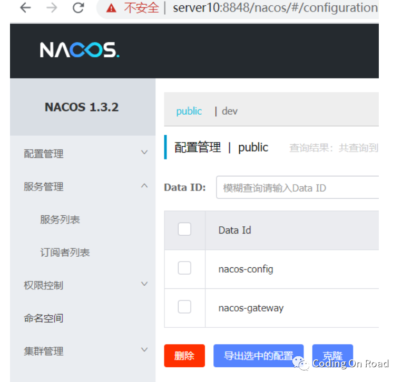Open the 命名空间 sidebar item
Image resolution: width=402 pixels, height=382 pixels.
pyautogui.click(x=44, y=318)
